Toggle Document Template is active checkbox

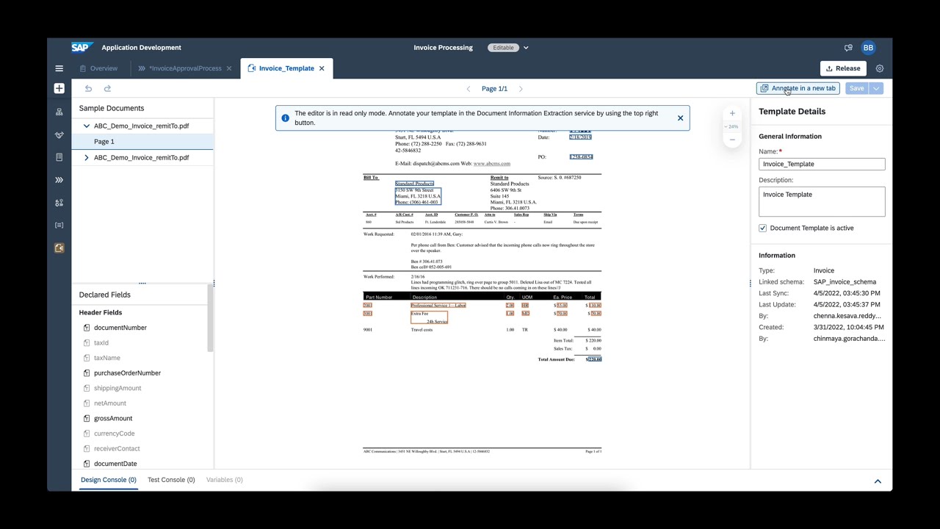763,228
